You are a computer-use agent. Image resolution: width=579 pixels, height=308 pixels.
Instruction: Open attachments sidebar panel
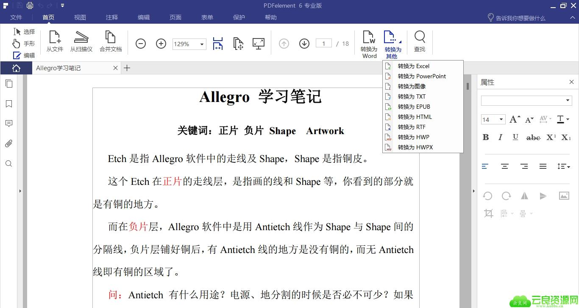tap(9, 143)
